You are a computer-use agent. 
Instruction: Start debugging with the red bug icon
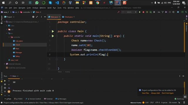[143, 12]
